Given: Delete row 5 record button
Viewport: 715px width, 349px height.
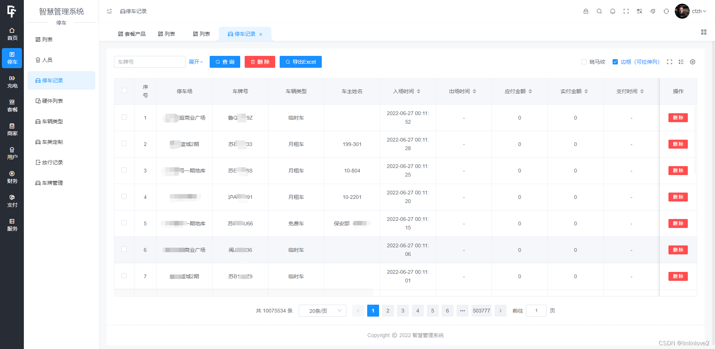Looking at the screenshot, I should 678,223.
